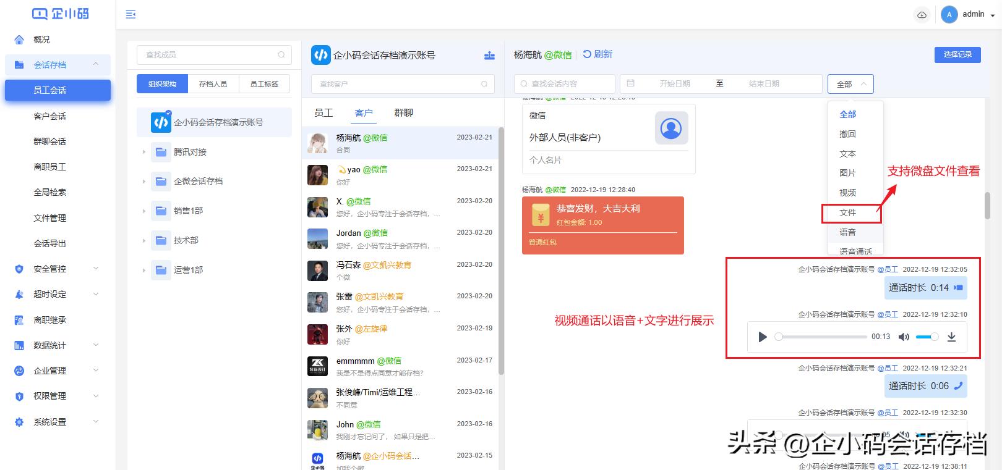
Task: Switch to 员工标签 tab
Action: (264, 84)
